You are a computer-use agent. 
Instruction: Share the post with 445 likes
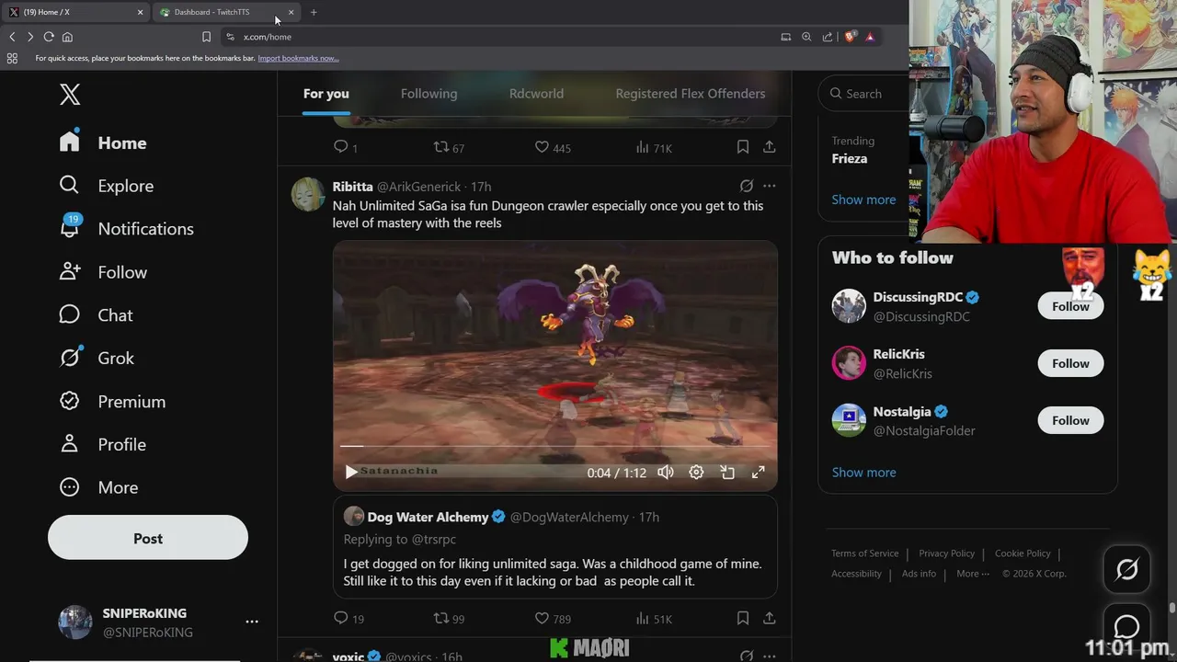[x=769, y=147]
